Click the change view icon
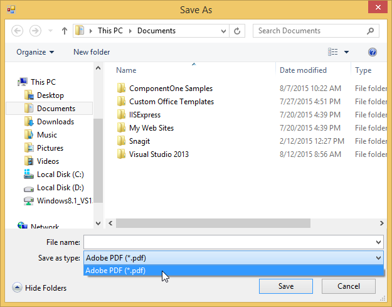The image size is (392, 307). point(333,52)
